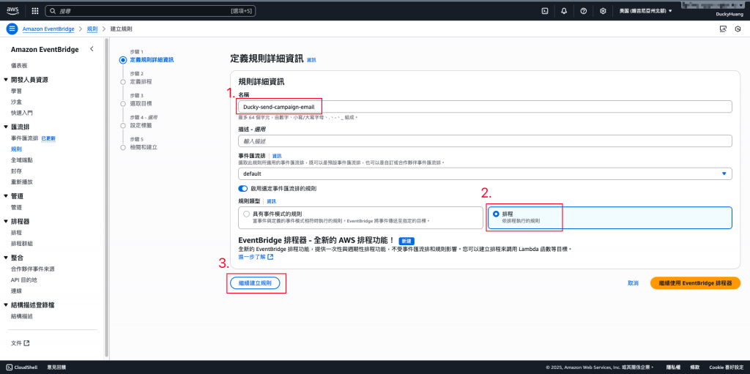Select step 定義規則詳細資訊 in wizard

click(x=152, y=60)
